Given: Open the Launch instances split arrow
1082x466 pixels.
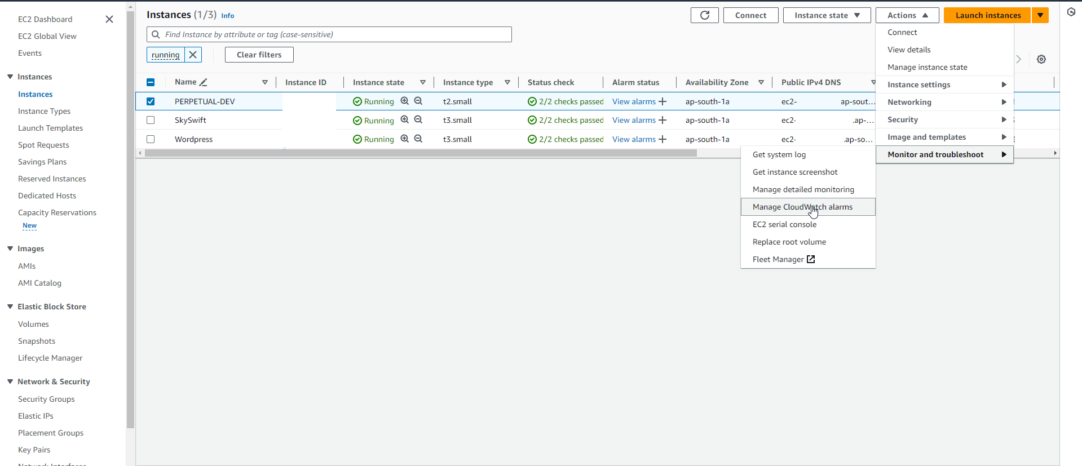Looking at the screenshot, I should click(1040, 15).
